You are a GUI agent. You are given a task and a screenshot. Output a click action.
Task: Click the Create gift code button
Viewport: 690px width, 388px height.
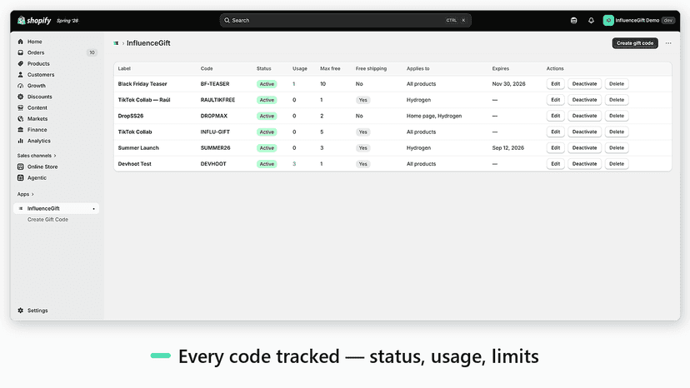[x=635, y=43]
